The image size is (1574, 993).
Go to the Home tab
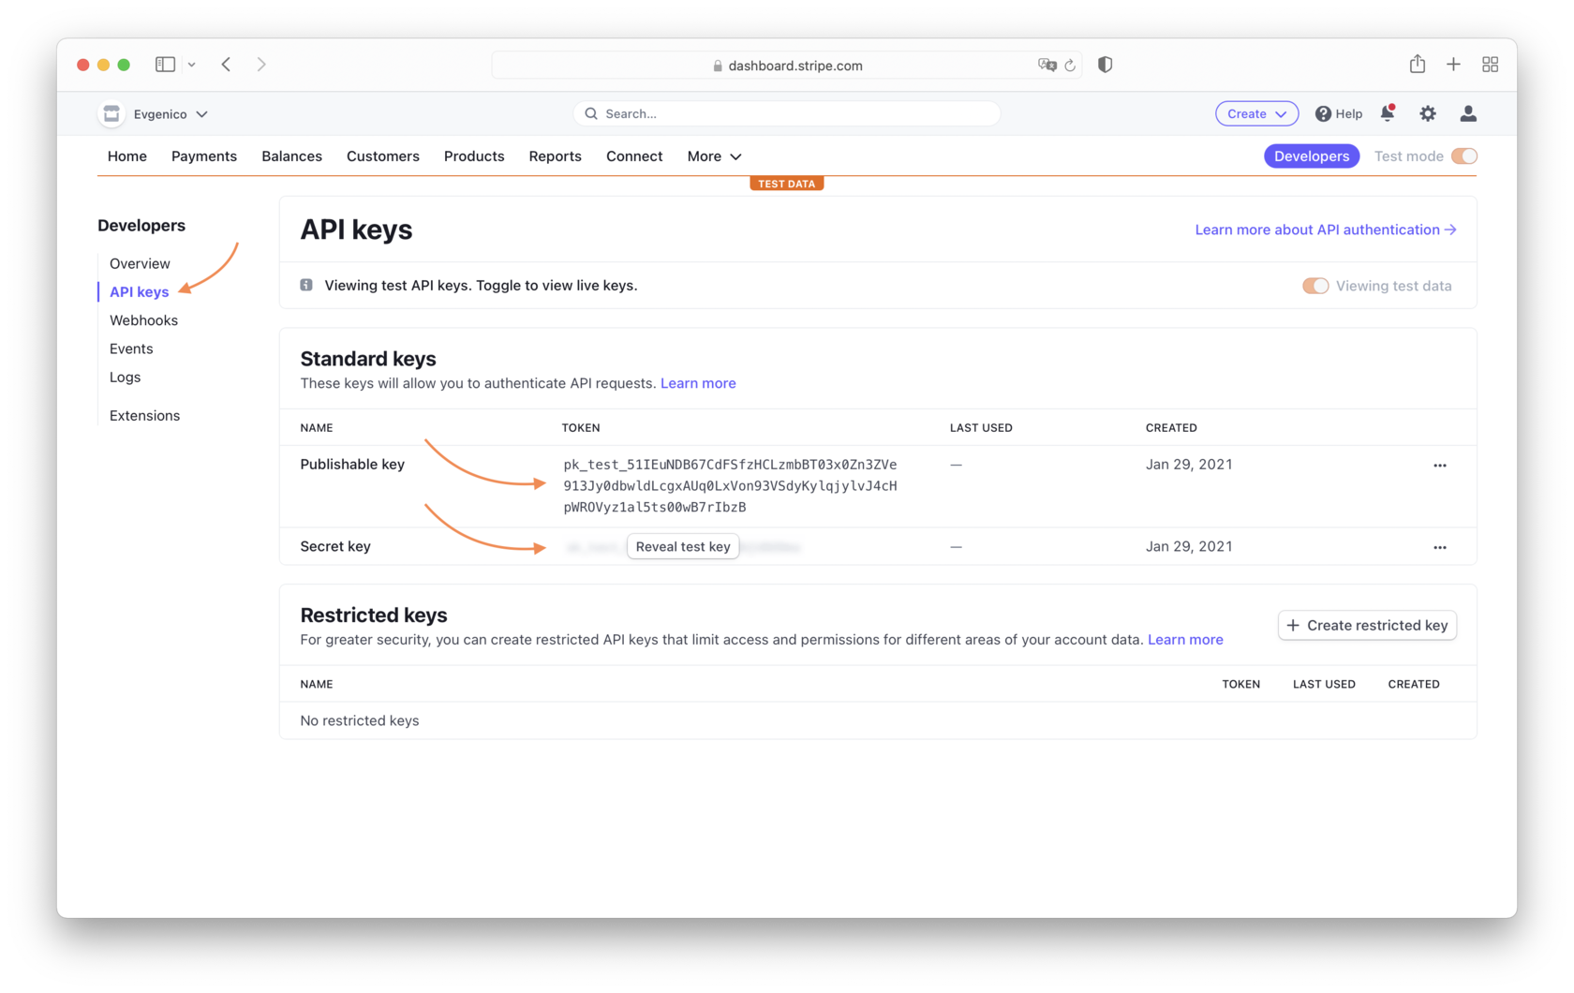[x=127, y=156]
